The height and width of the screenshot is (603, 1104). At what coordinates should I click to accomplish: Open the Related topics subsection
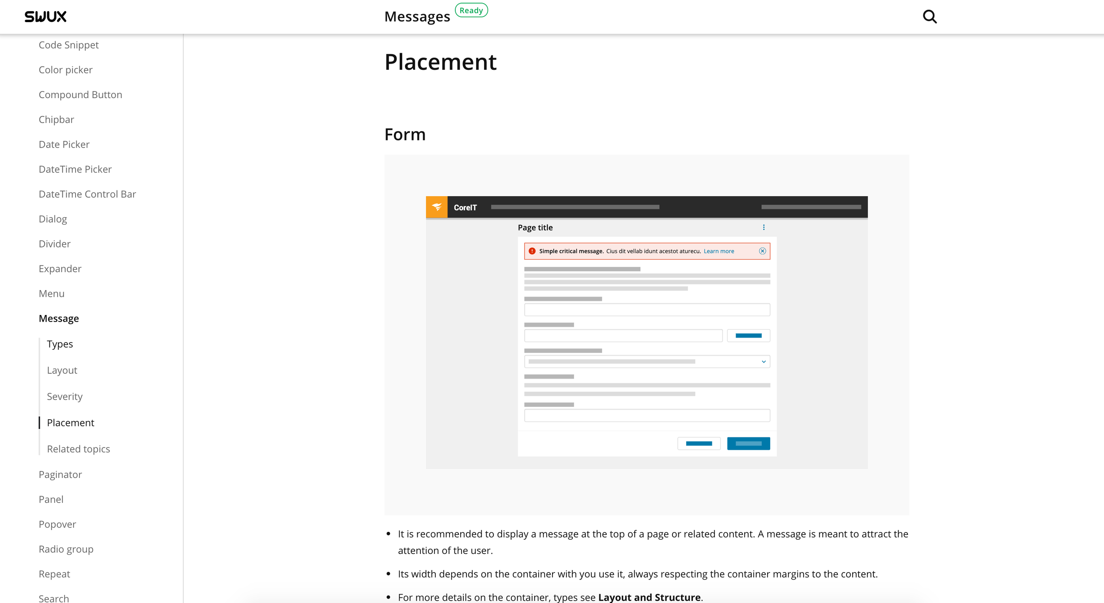[x=78, y=449]
